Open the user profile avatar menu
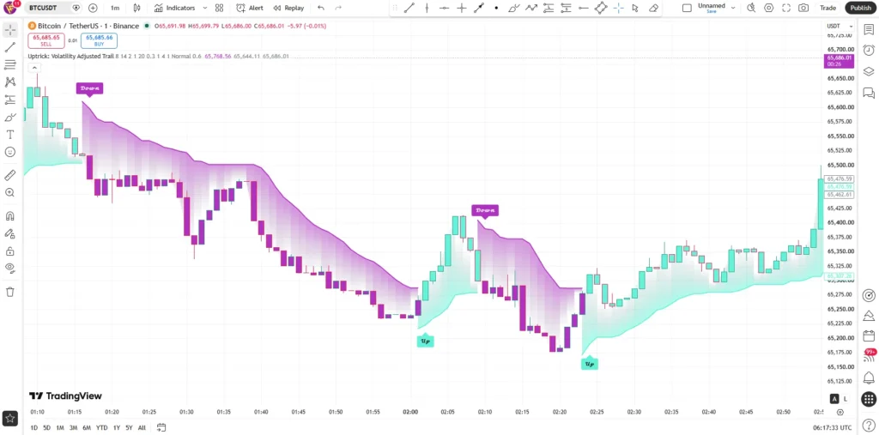The height and width of the screenshot is (435, 879). coord(11,8)
